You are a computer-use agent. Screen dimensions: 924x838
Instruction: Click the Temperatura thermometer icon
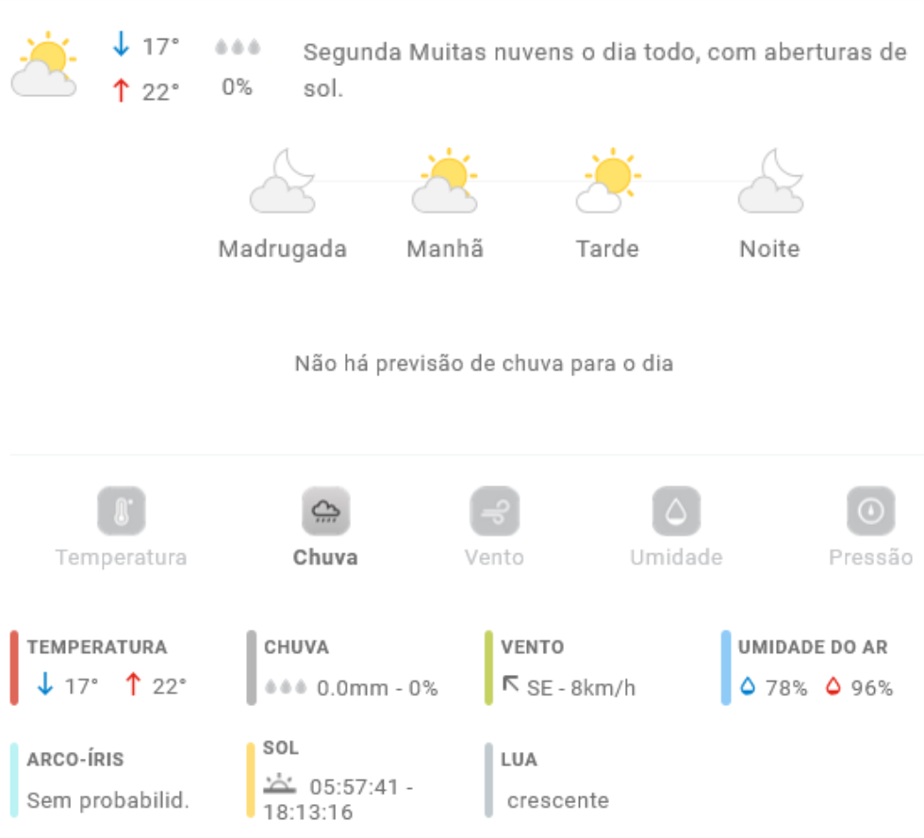(x=121, y=511)
